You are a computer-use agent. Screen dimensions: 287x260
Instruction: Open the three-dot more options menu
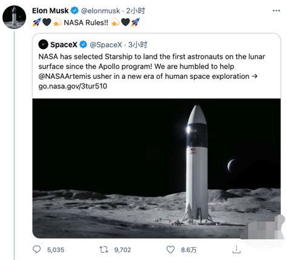coord(276,11)
